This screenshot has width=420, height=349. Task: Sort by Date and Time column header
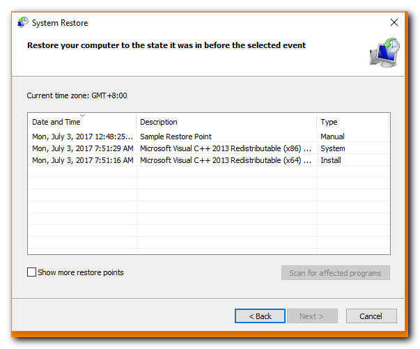coord(82,122)
